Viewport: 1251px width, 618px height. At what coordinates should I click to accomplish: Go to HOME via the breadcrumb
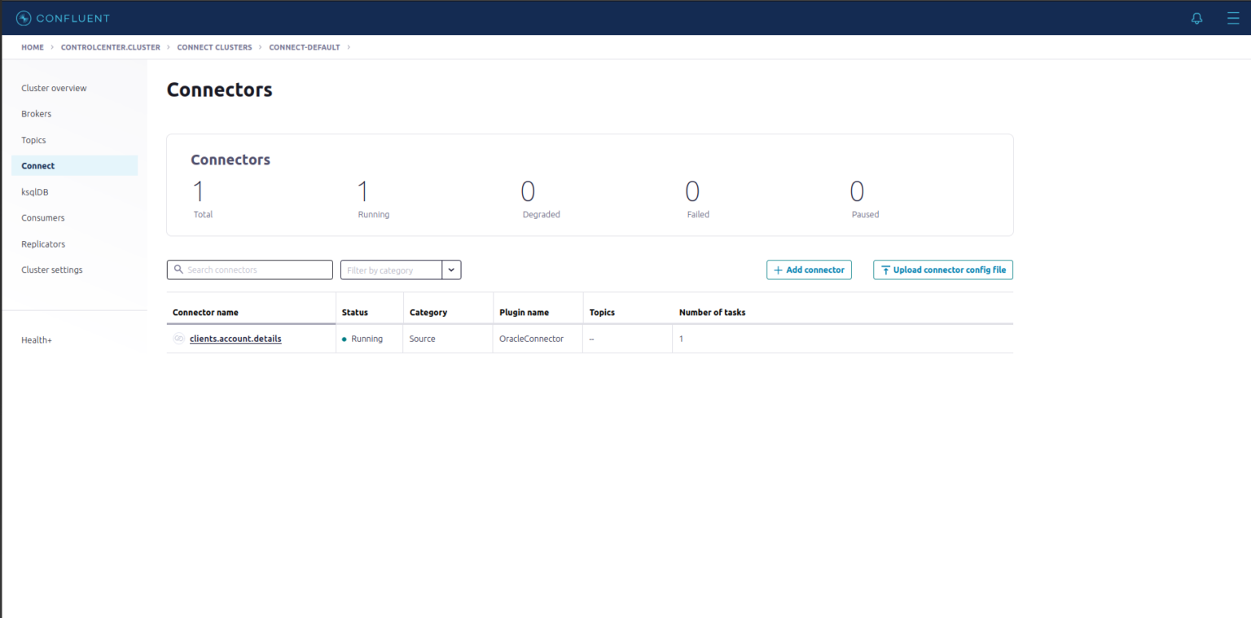coord(32,47)
